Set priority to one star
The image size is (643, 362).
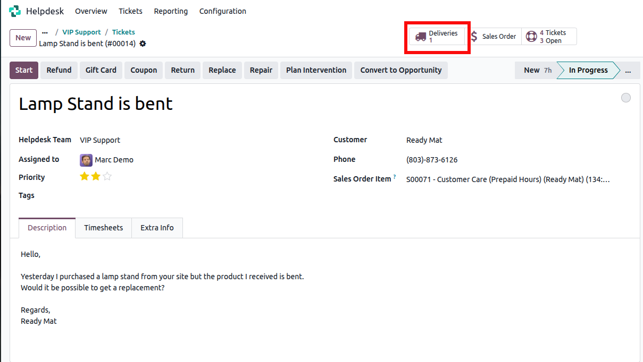[x=84, y=177]
